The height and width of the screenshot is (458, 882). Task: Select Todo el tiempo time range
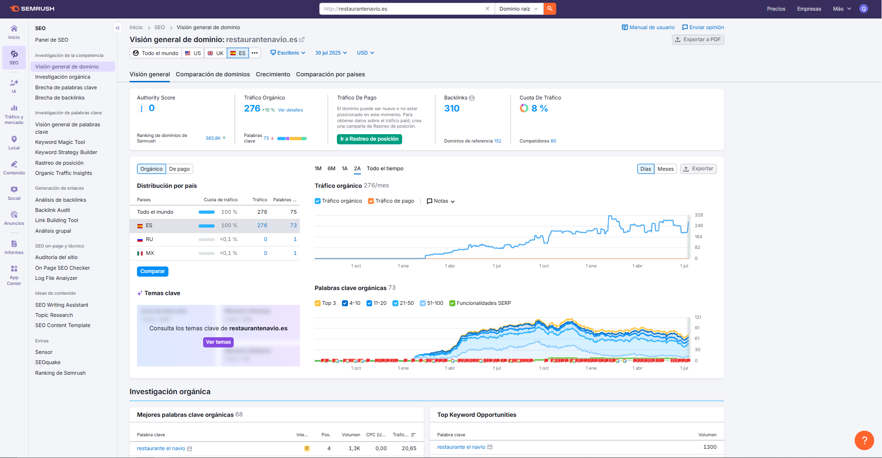[385, 169]
